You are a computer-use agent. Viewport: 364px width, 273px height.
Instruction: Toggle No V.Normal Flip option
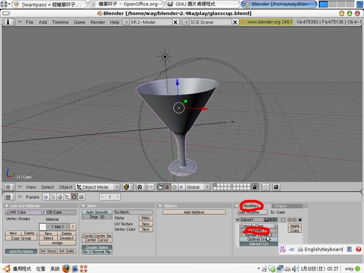click(x=97, y=252)
